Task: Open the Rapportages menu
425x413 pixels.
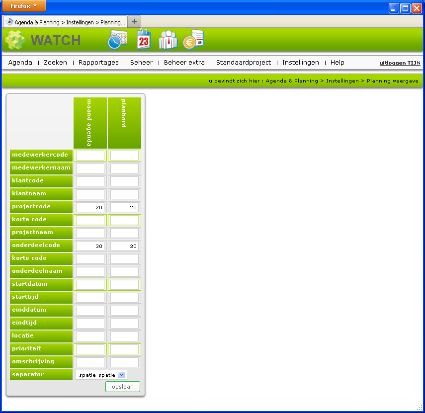Action: click(x=98, y=63)
